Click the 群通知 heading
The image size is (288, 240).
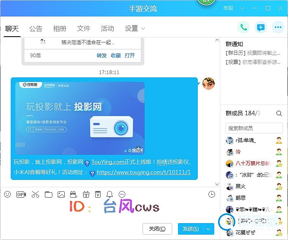tap(234, 44)
